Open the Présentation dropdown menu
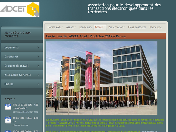Image resolution: width=176 pixels, height=132 pixels. (x=117, y=27)
